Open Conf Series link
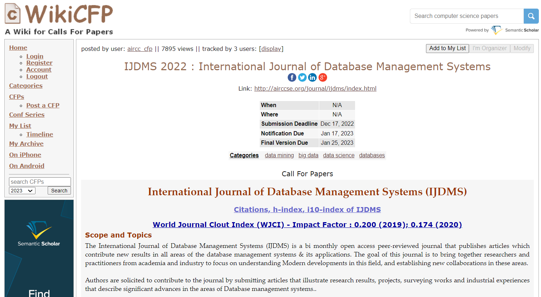 click(x=27, y=115)
